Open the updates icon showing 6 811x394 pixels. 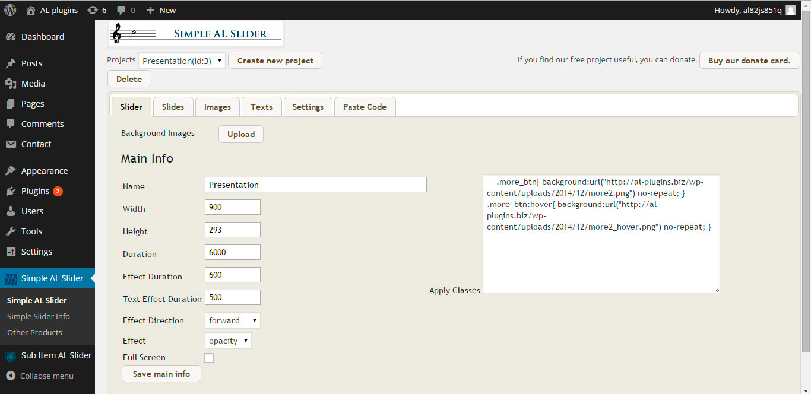click(x=93, y=10)
